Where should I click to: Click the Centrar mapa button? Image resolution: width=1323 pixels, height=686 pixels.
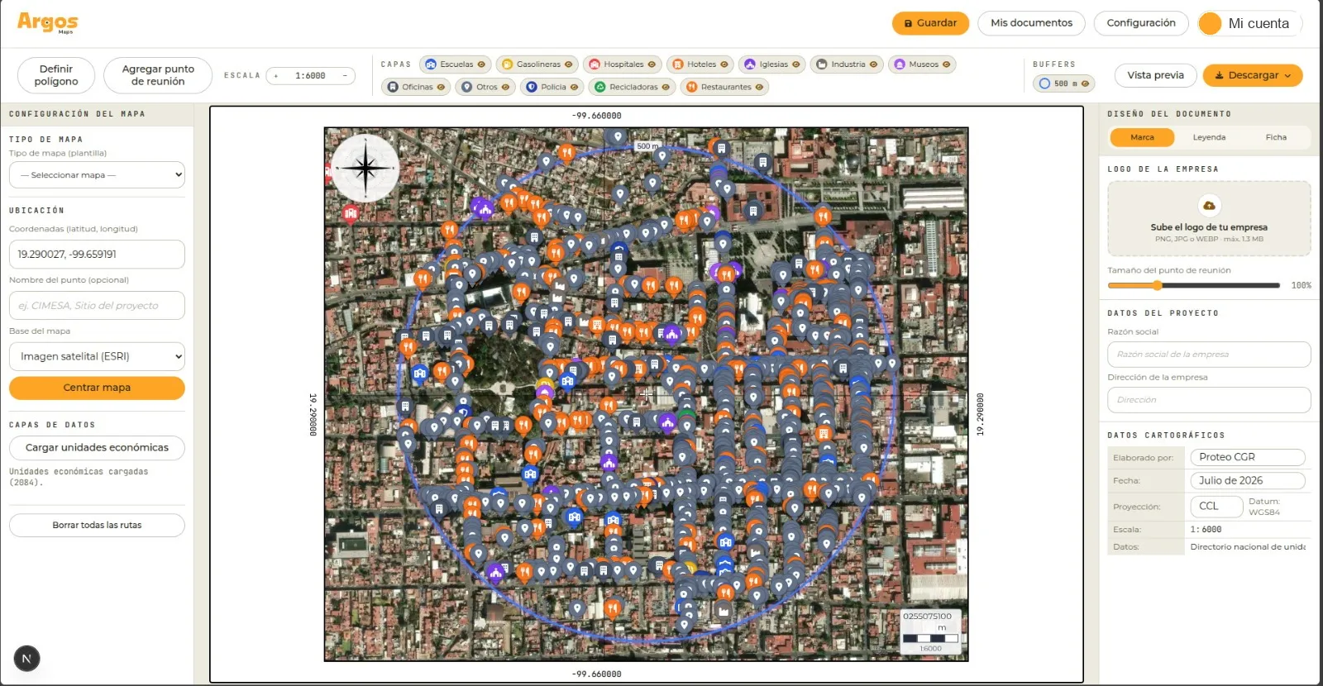point(97,388)
